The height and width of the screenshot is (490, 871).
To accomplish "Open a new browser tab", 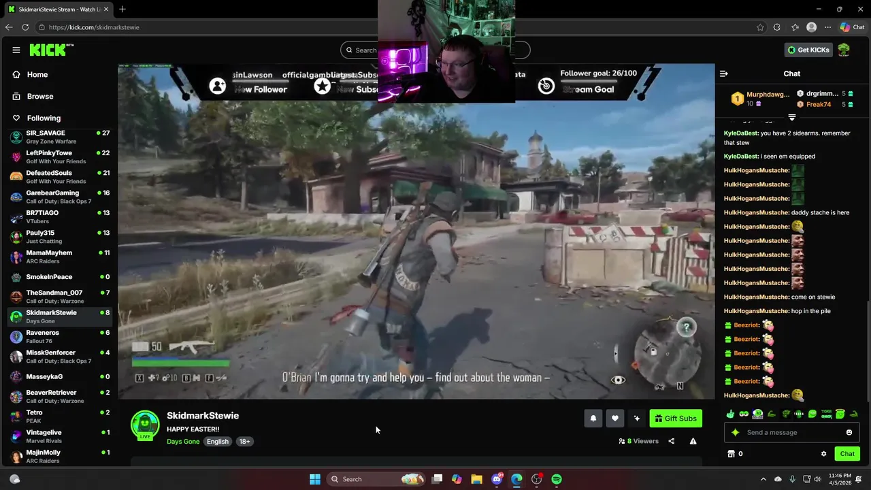I will pos(122,9).
